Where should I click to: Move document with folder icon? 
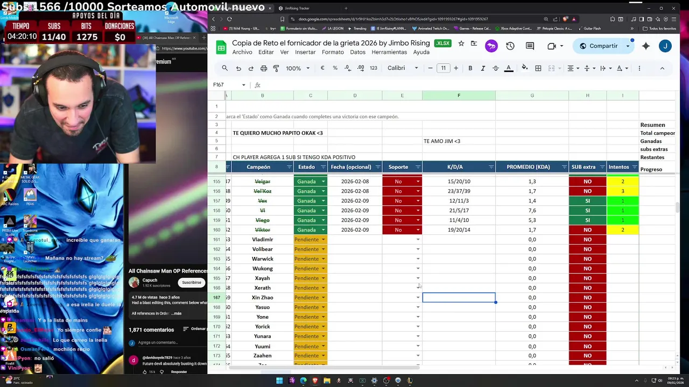coord(474,44)
